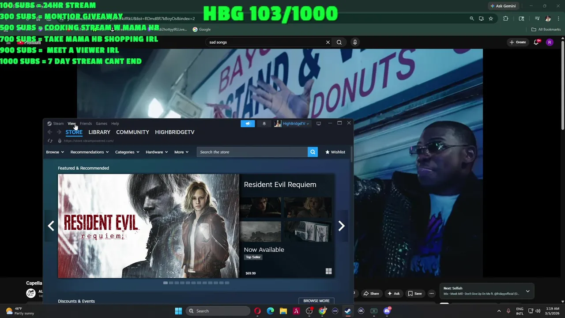This screenshot has height=318, width=565.
Task: Bookmark this page with Chrome star icon
Action: pos(491,19)
